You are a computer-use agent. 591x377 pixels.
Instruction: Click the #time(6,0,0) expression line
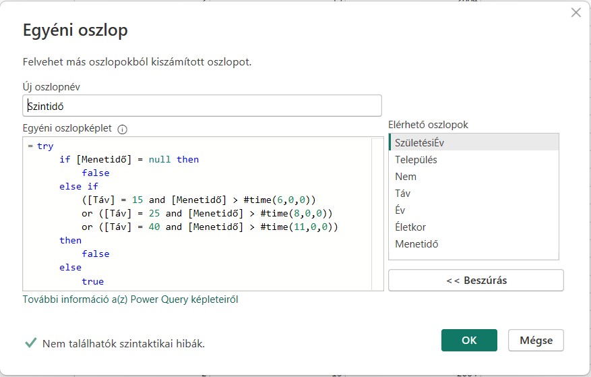[199, 200]
